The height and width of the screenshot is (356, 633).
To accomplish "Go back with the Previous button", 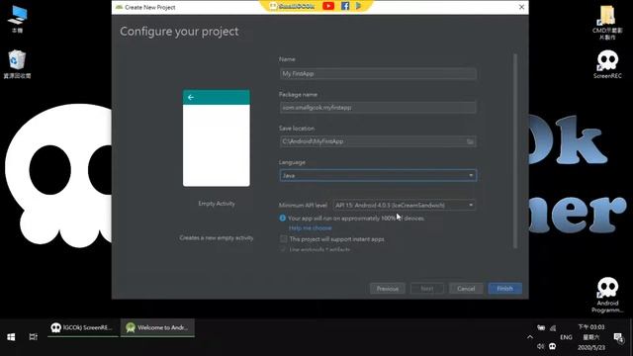I will tap(388, 288).
